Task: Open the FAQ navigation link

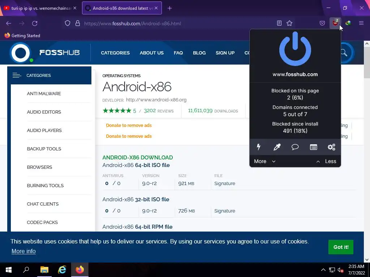Action: pyautogui.click(x=178, y=53)
